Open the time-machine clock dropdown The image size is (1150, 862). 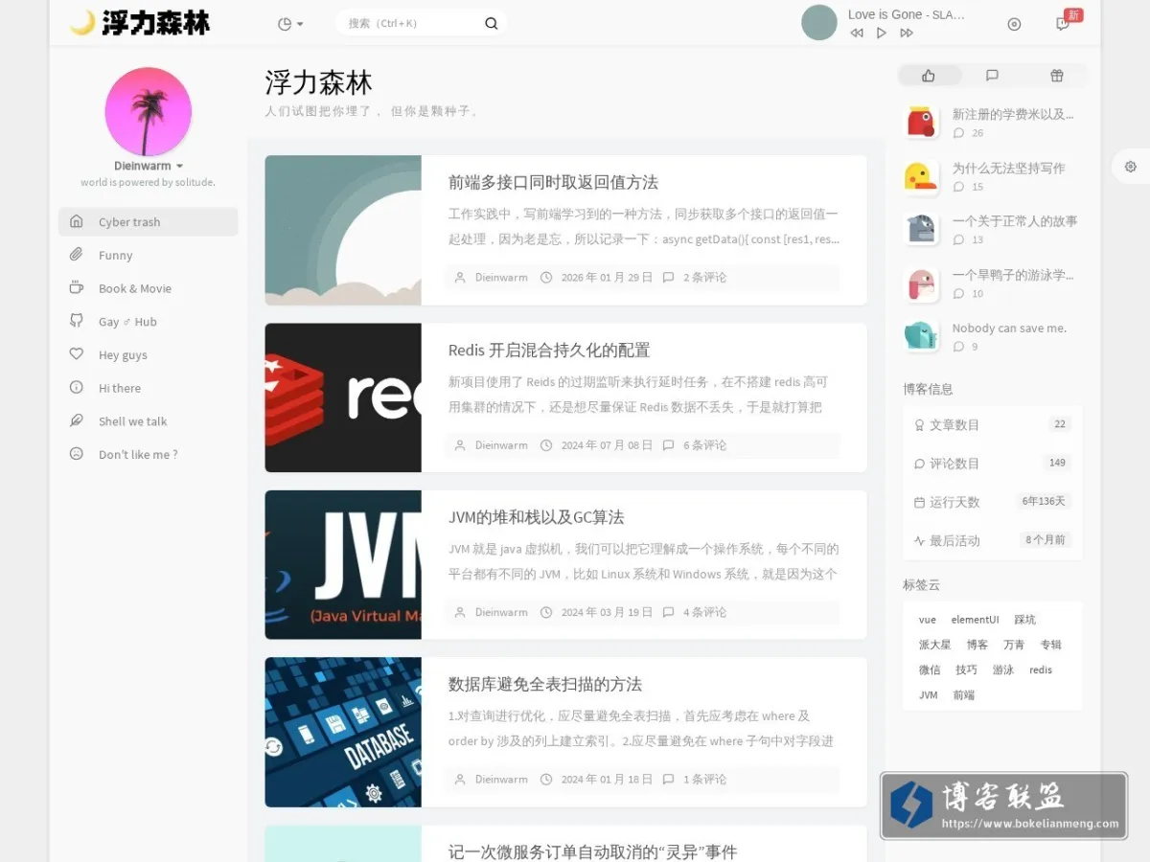click(289, 24)
